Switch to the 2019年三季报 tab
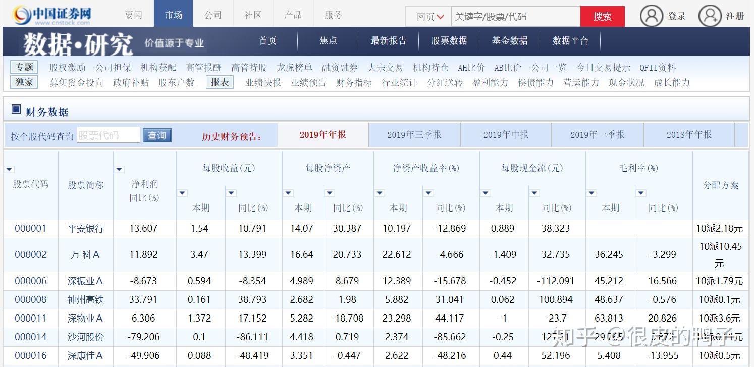The height and width of the screenshot is (367, 754). [414, 135]
